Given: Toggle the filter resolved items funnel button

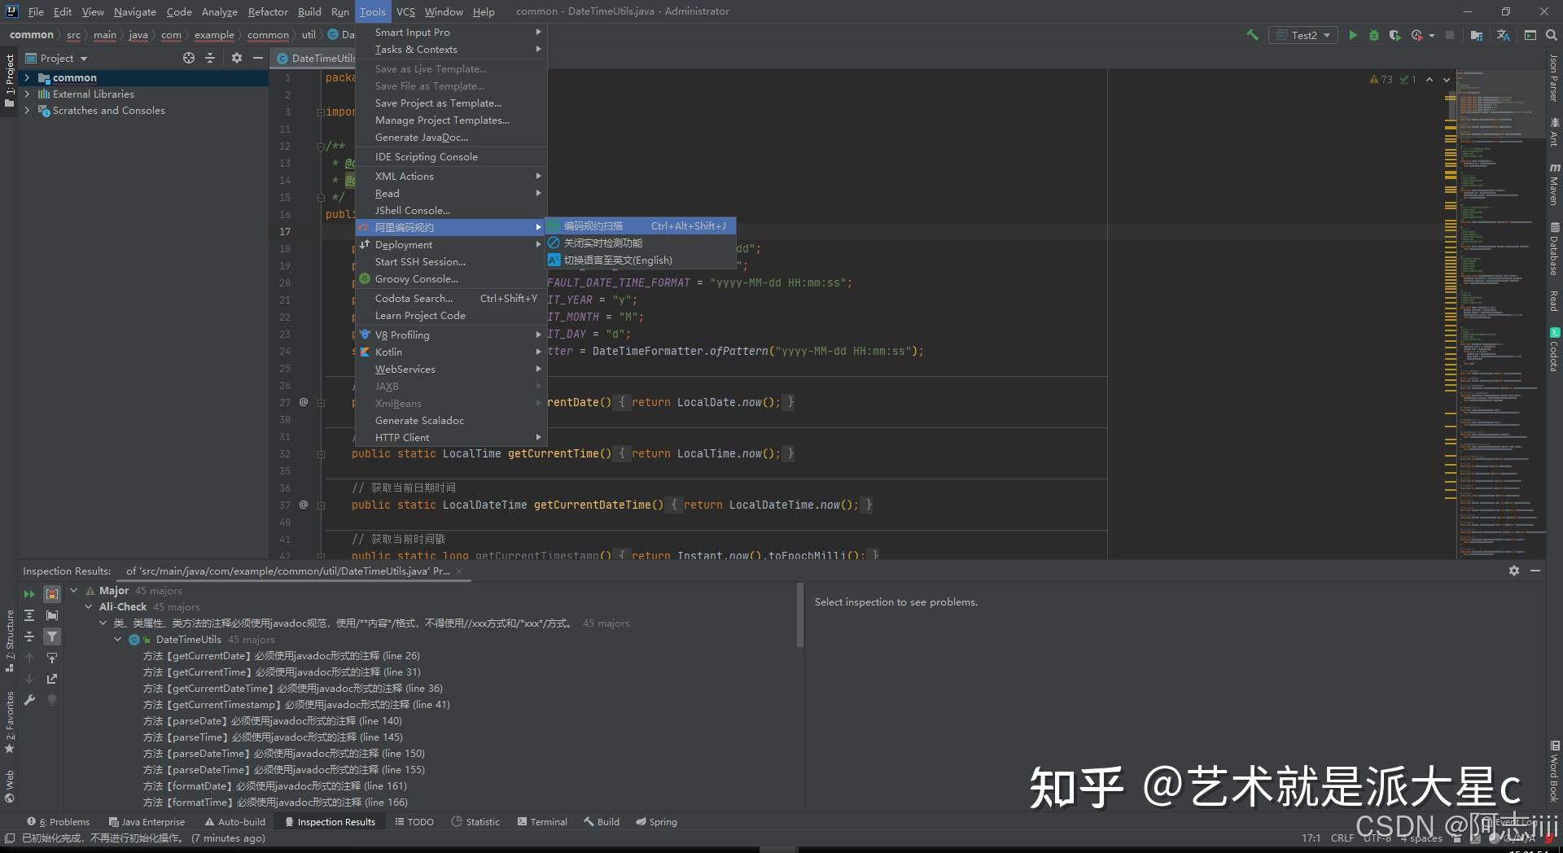Looking at the screenshot, I should 52,636.
